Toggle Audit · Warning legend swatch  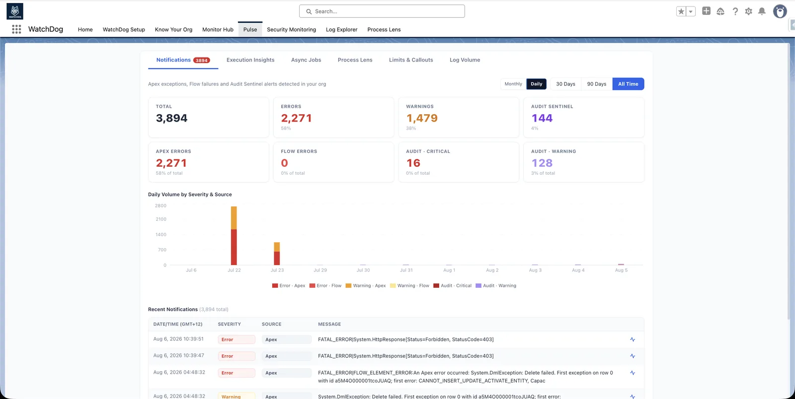[x=478, y=286]
